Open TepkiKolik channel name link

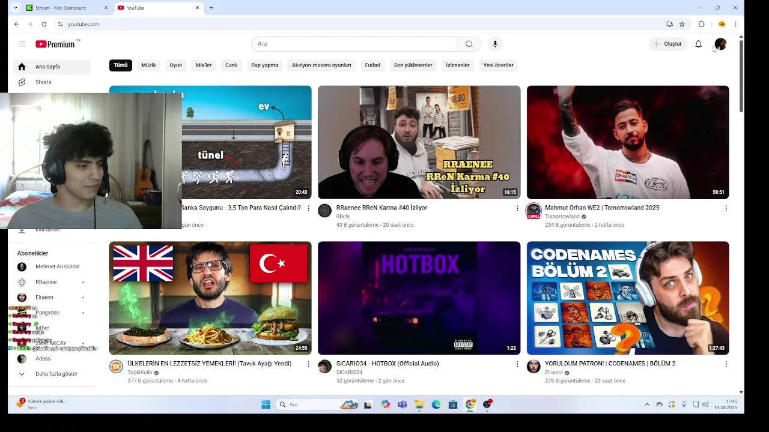point(140,373)
